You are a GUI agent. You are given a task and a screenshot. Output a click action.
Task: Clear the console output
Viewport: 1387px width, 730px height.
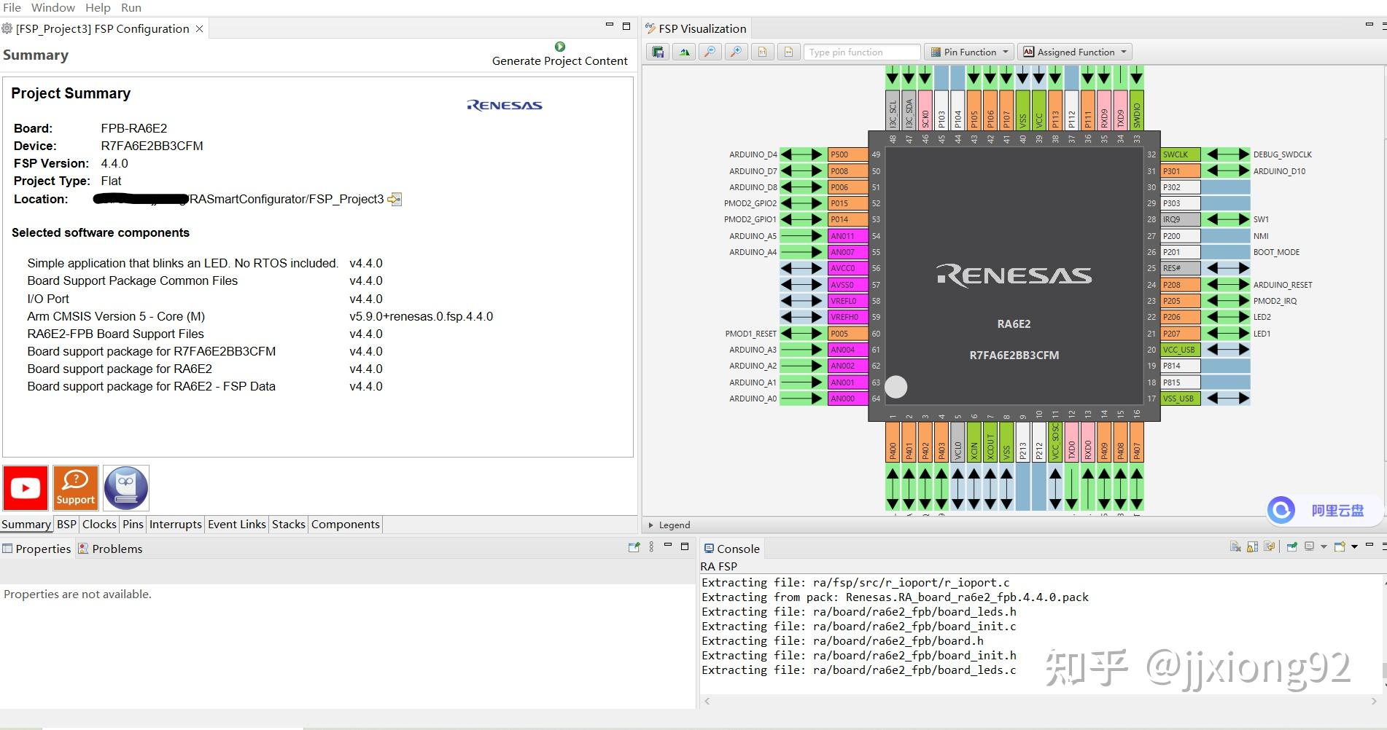click(x=1235, y=547)
